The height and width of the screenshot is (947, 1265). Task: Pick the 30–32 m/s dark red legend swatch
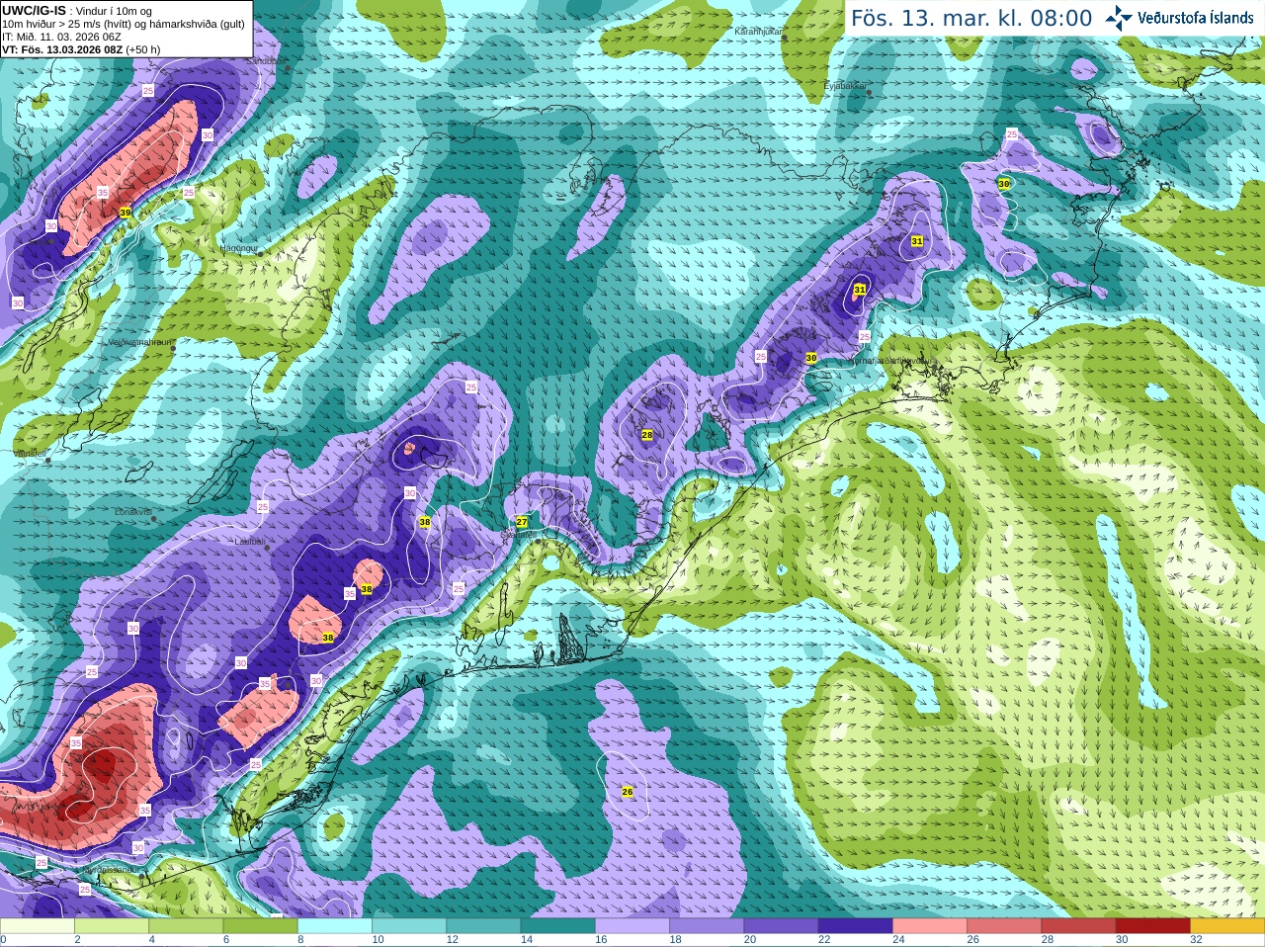tap(1153, 926)
